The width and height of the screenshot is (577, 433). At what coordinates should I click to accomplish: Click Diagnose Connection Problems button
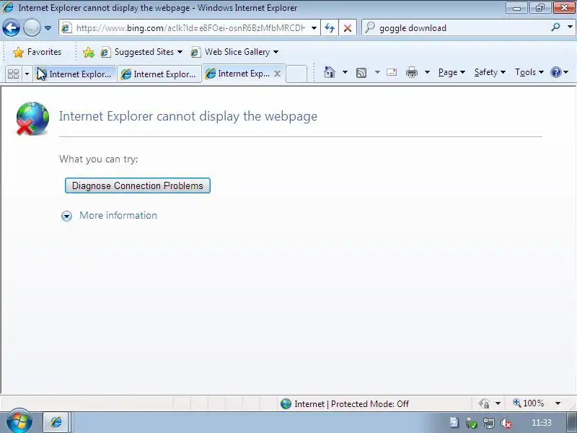(138, 185)
